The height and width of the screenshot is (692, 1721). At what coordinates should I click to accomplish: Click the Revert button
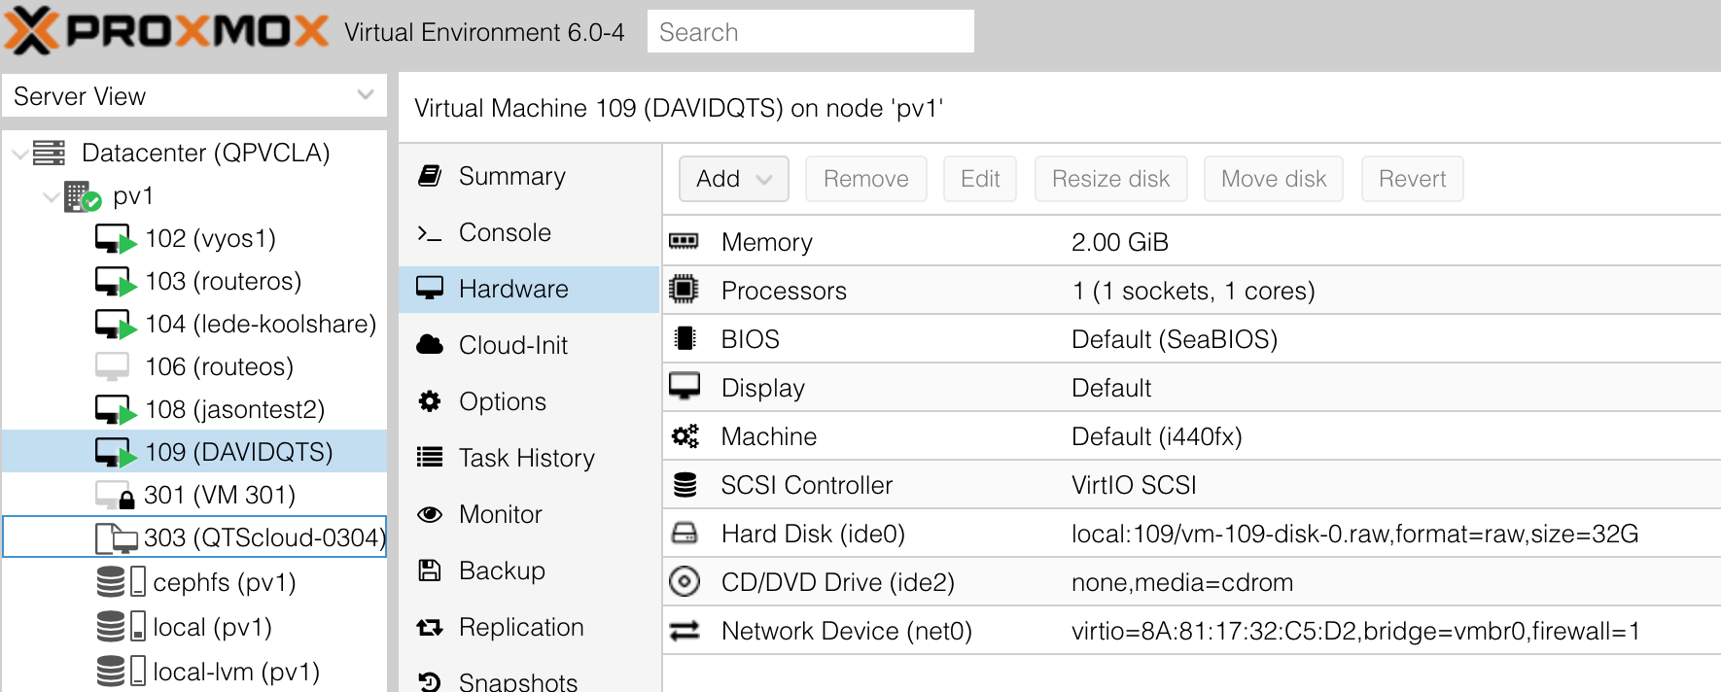point(1413,179)
